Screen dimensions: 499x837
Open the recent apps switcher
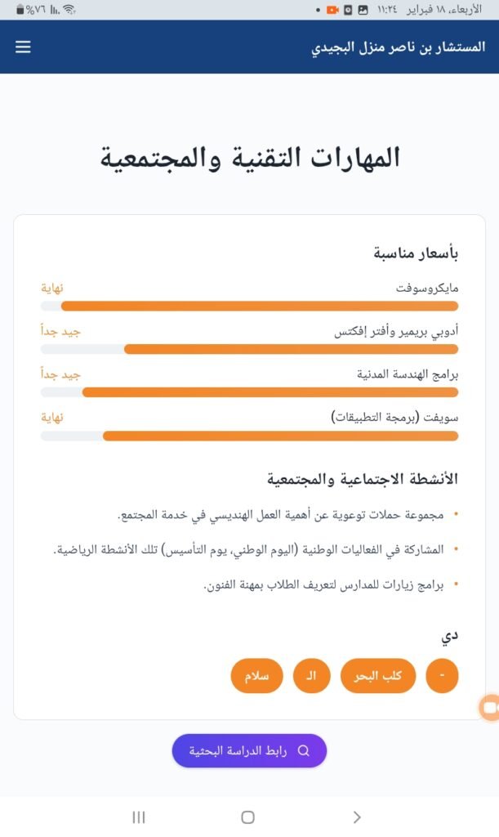(x=139, y=817)
